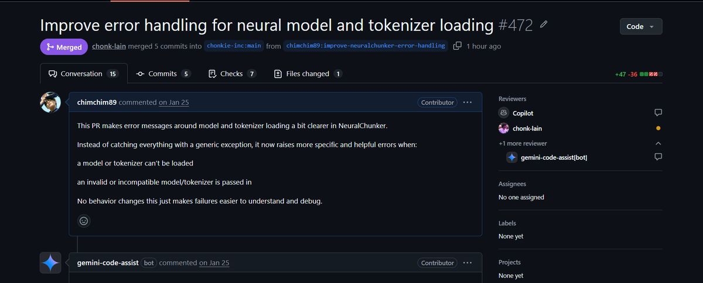The image size is (703, 283).
Task: Click the Copilot reviewer name
Action: coord(523,113)
